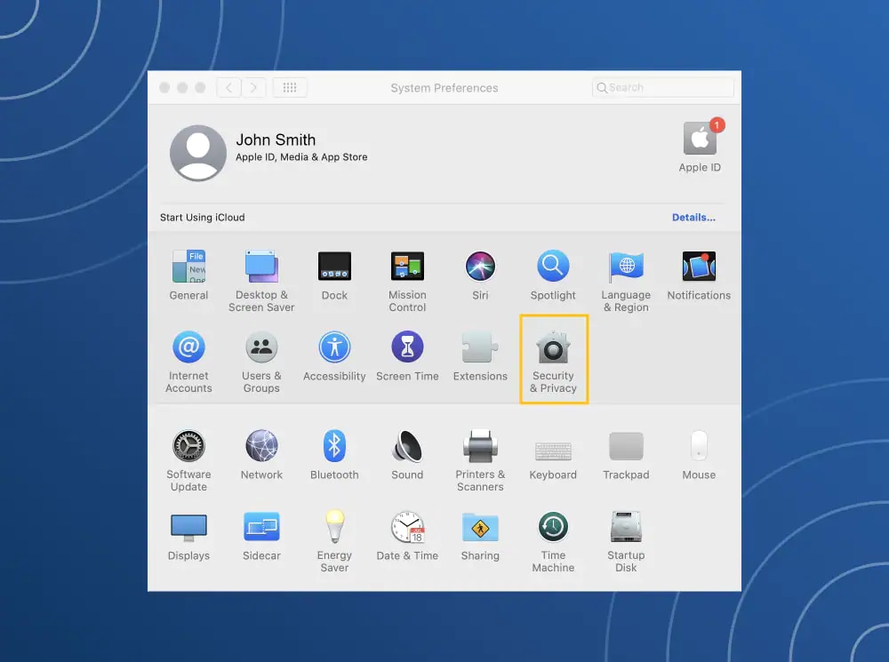Open Sharing preferences

480,536
